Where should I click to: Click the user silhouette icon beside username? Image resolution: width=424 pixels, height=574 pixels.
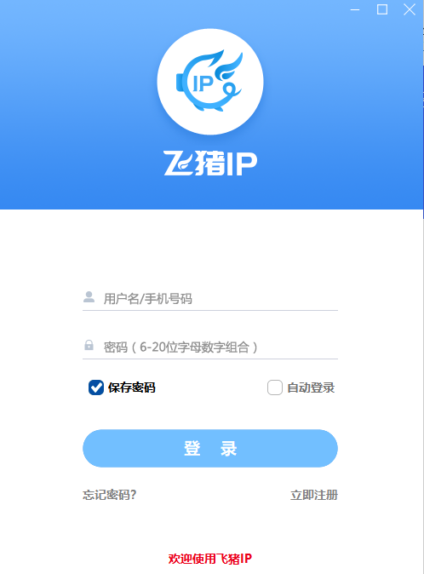89,297
